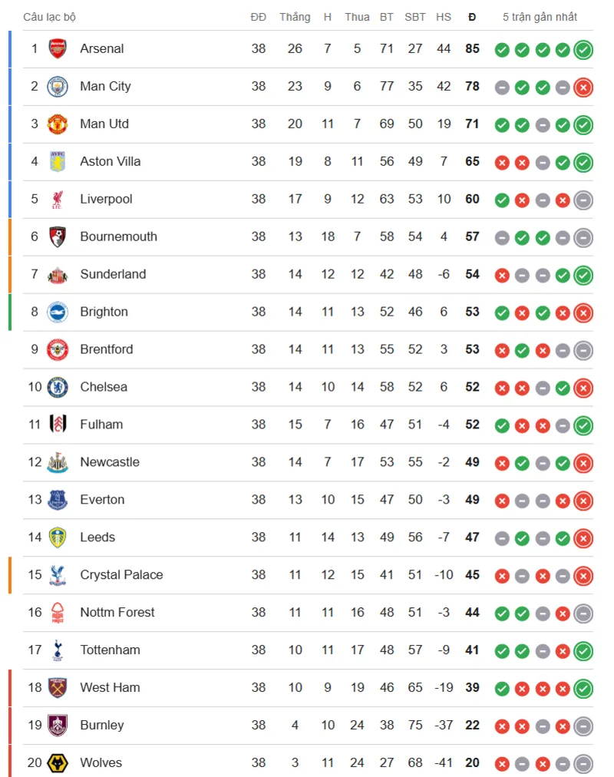Click Arsenal's latest match win icon
Viewport: 614px width, 777px height.
583,50
